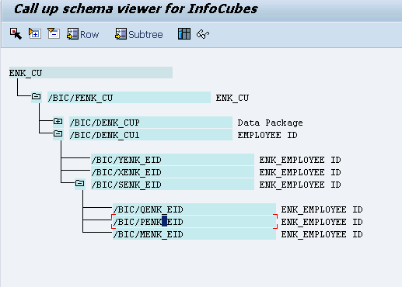The image size is (402, 287).
Task: Click ENK_EMPLOYEE ID text beside /BIC/SENK_EID
Action: (300, 185)
